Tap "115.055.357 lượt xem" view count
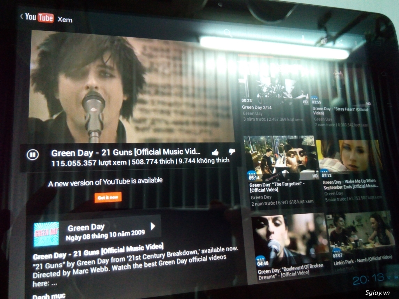Image resolution: width=399 pixels, height=299 pixels. click(89, 163)
